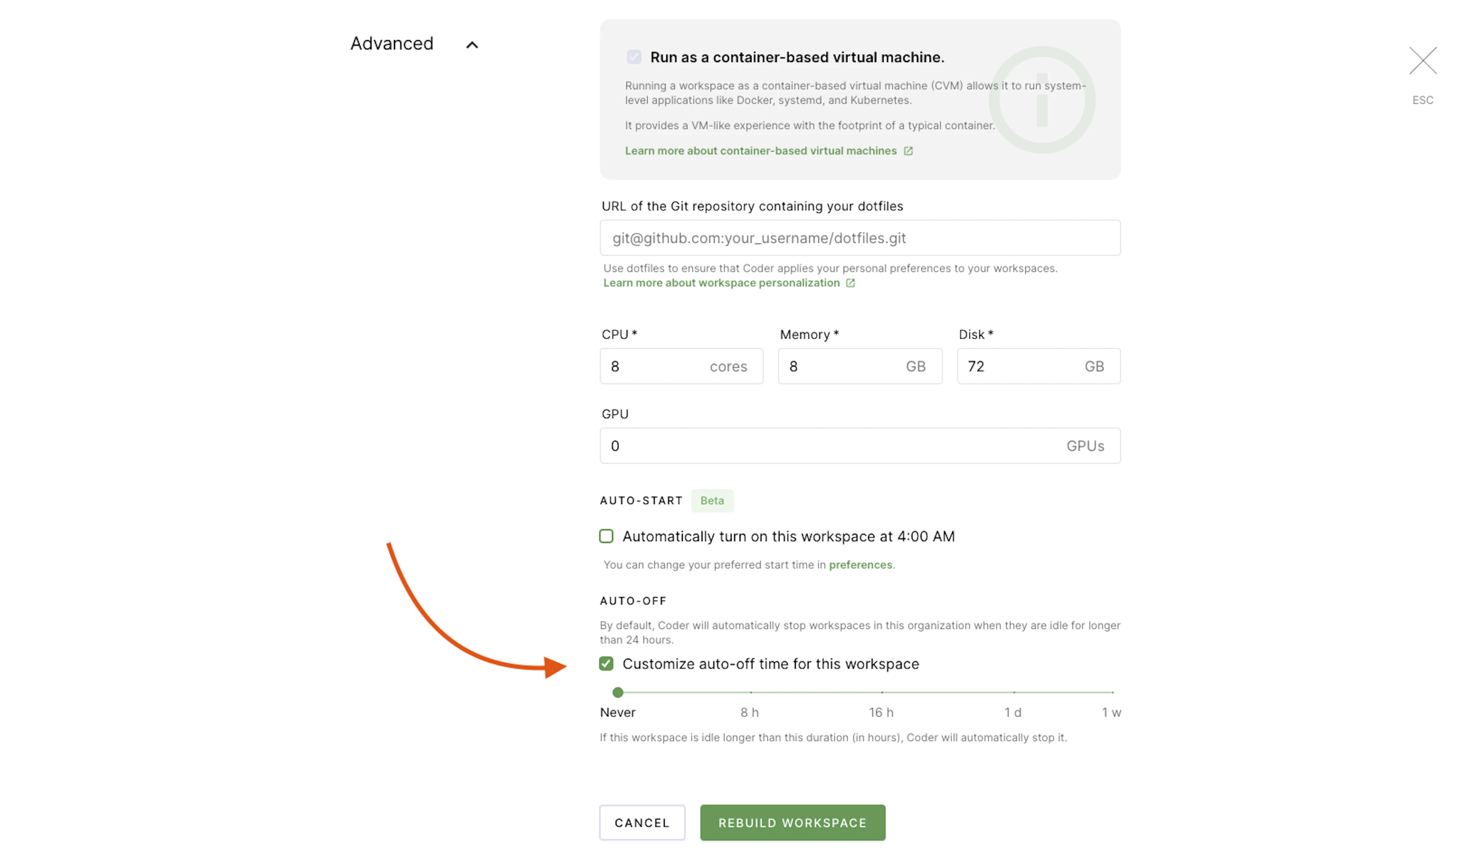Open Learn more about container-based virtual machines link
Screen dimensions: 1473x857
click(760, 151)
